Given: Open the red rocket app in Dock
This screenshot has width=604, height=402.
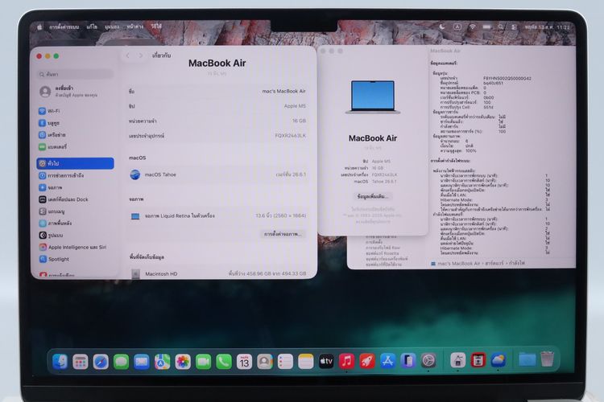Looking at the screenshot, I should click(x=367, y=361).
